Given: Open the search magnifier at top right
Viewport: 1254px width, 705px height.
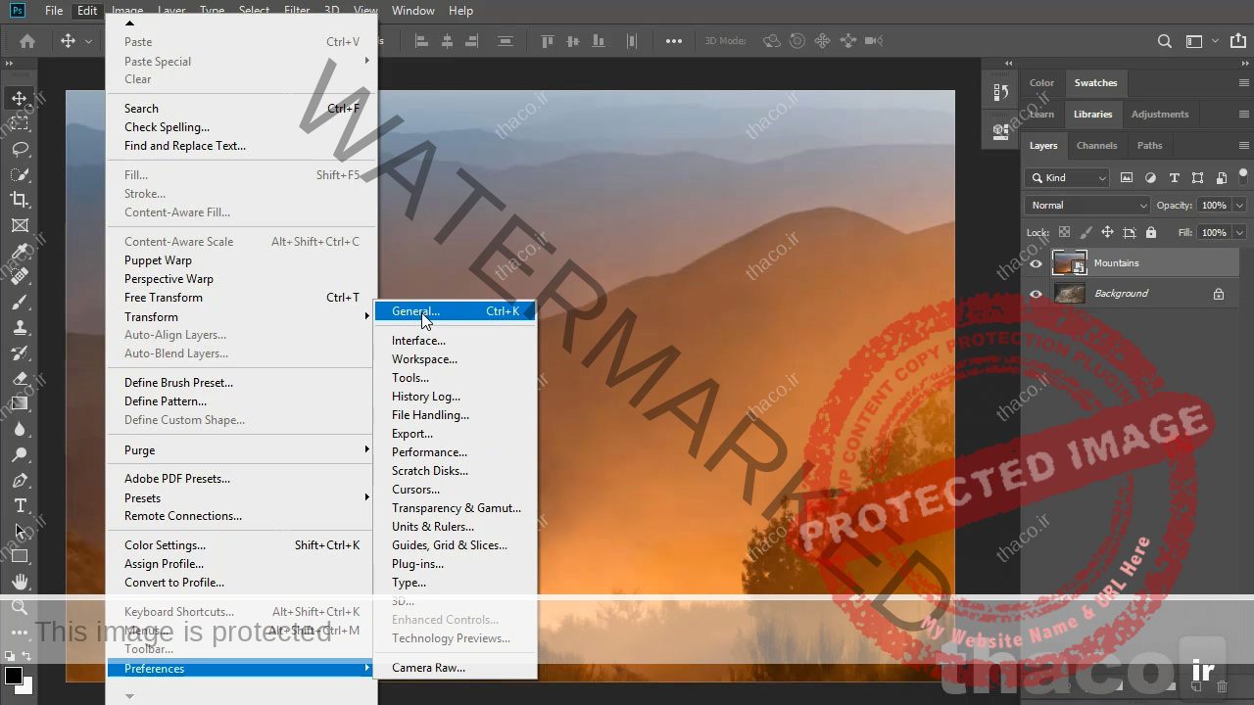Looking at the screenshot, I should pyautogui.click(x=1165, y=41).
